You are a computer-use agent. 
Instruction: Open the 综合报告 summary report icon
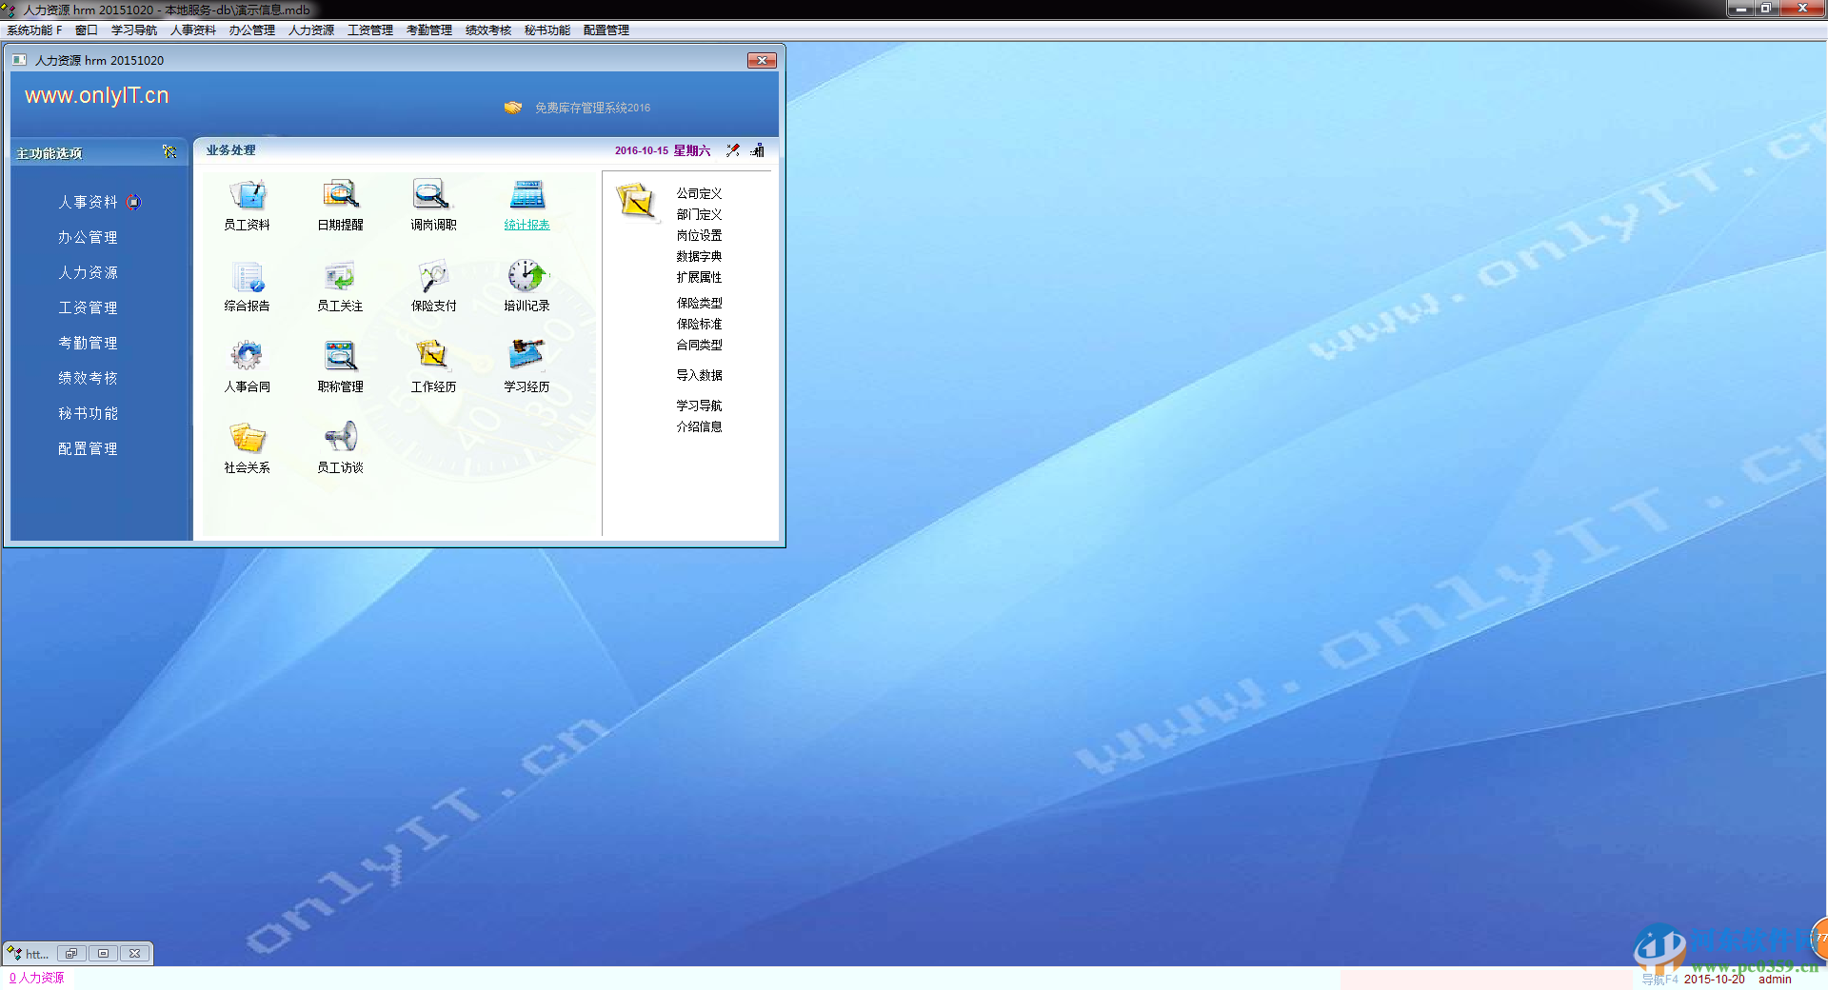[248, 277]
